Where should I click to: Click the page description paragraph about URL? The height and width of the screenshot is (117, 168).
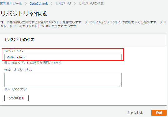83,24
